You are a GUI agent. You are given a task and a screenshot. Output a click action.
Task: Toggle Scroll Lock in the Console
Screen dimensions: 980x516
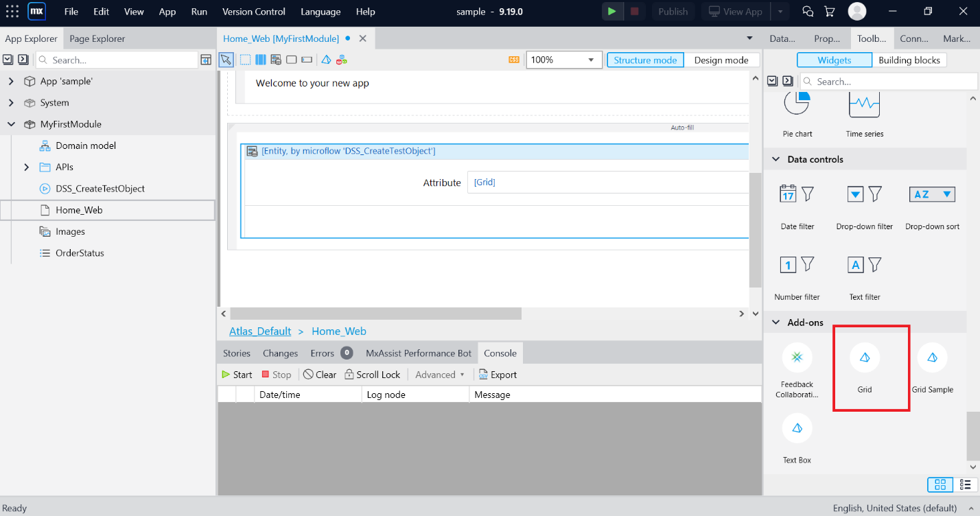pos(373,375)
